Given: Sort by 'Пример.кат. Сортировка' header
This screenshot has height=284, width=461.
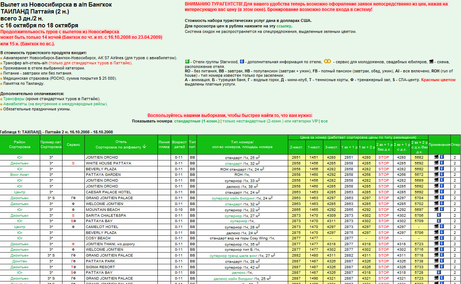Looking at the screenshot, I should click(51, 144).
